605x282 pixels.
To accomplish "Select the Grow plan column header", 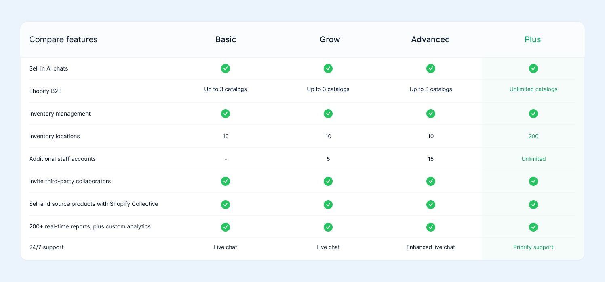I will (x=330, y=39).
